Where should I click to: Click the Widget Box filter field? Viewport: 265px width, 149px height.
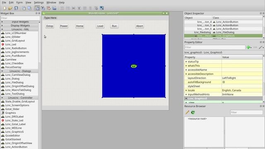(20, 18)
